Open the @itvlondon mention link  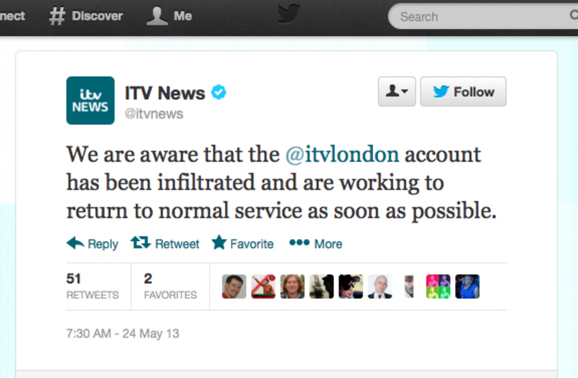pos(342,155)
